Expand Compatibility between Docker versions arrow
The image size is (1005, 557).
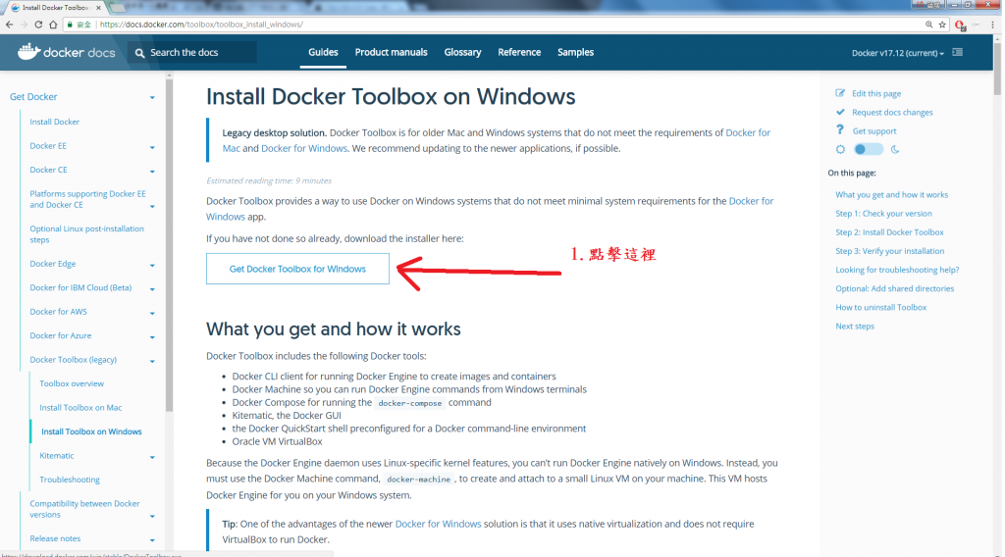[152, 517]
